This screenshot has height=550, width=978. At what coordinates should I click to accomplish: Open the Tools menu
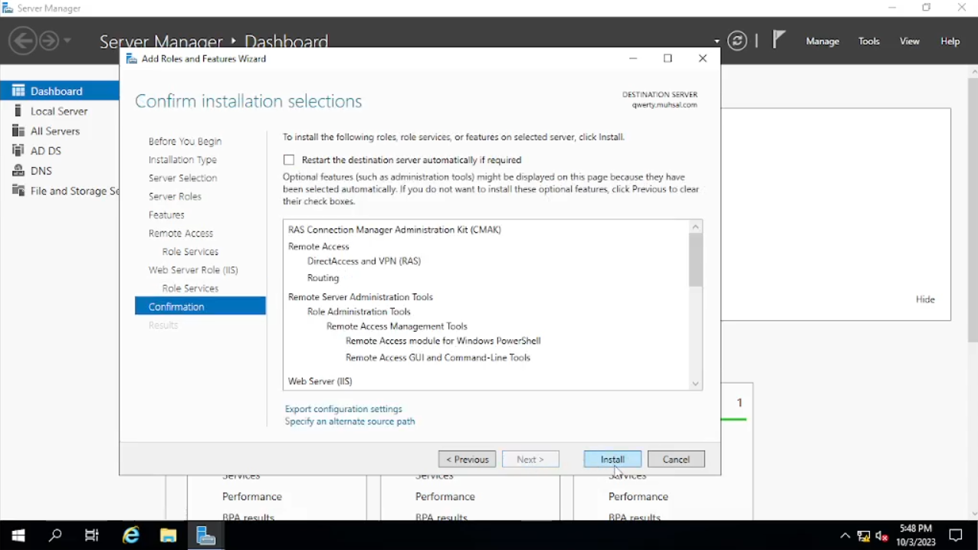pyautogui.click(x=869, y=41)
